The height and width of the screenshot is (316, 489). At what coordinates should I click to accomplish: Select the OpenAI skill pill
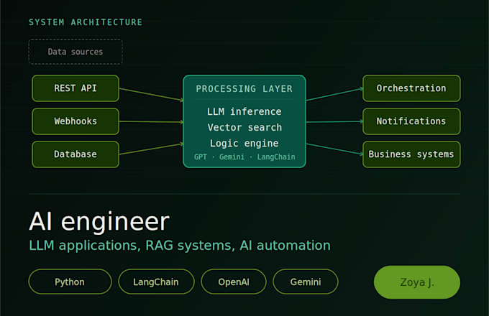[234, 282]
